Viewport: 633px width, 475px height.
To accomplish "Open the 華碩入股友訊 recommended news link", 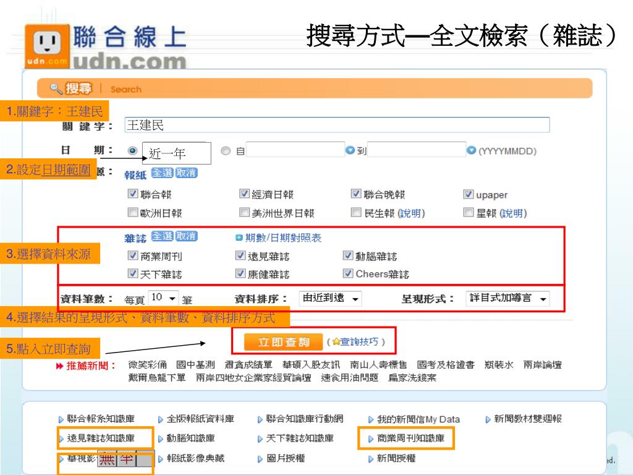I will (x=311, y=365).
